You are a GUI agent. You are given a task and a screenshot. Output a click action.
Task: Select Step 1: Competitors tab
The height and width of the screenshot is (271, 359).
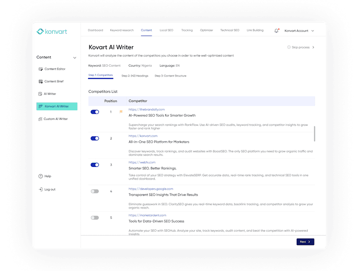[x=101, y=75]
